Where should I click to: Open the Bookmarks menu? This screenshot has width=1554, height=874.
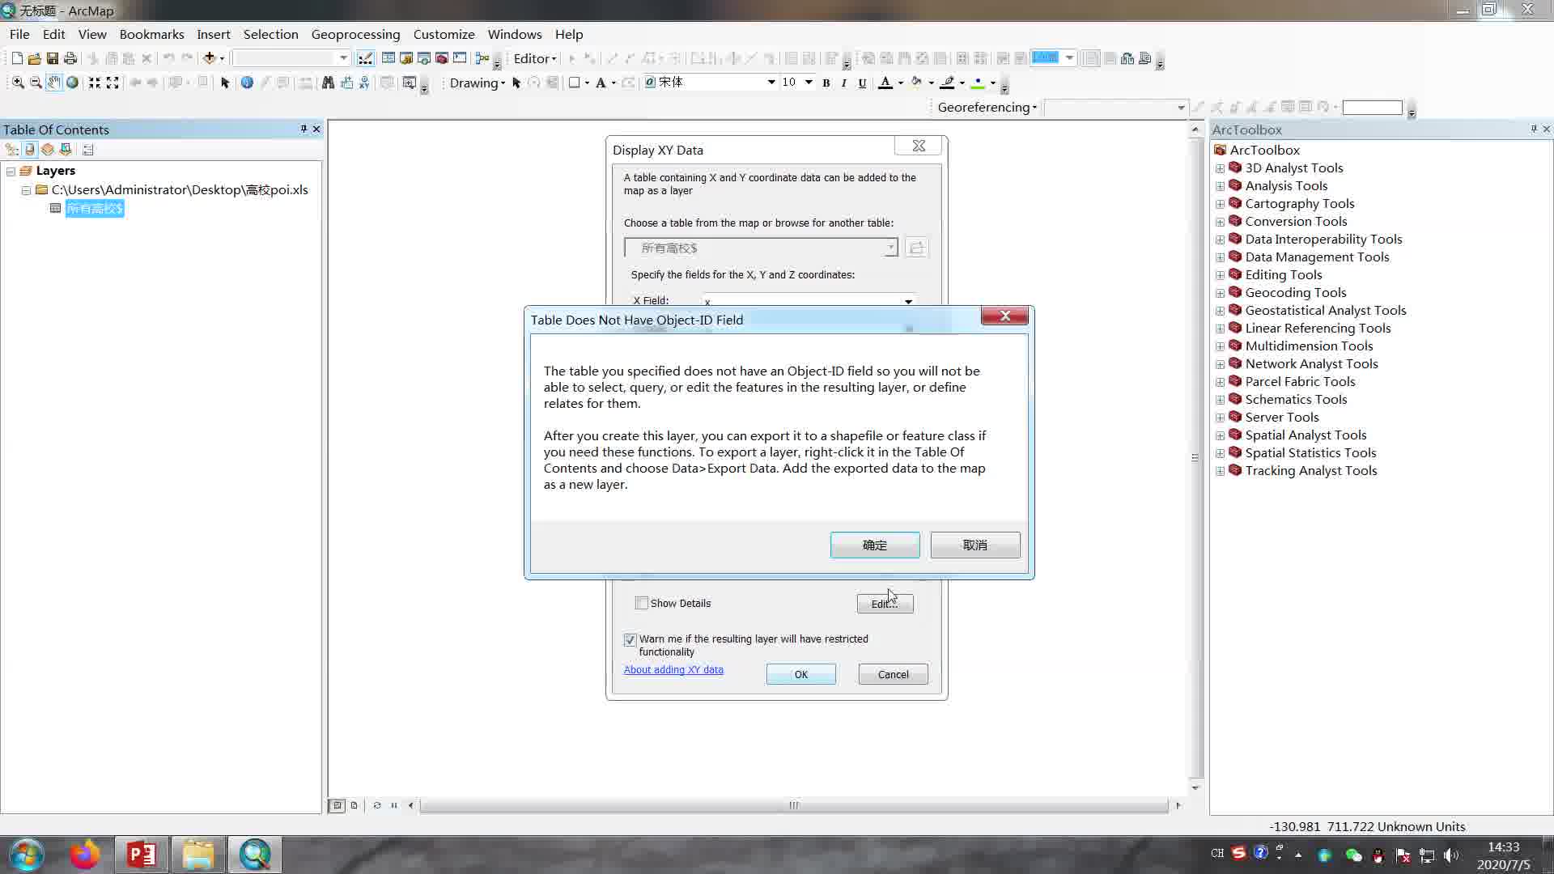151,34
